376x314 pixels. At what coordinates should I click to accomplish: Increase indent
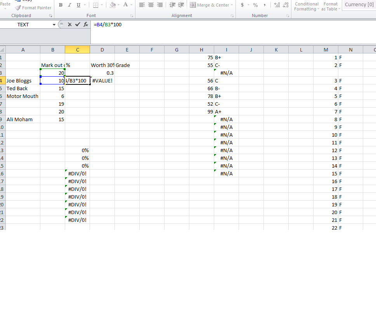(181, 5)
